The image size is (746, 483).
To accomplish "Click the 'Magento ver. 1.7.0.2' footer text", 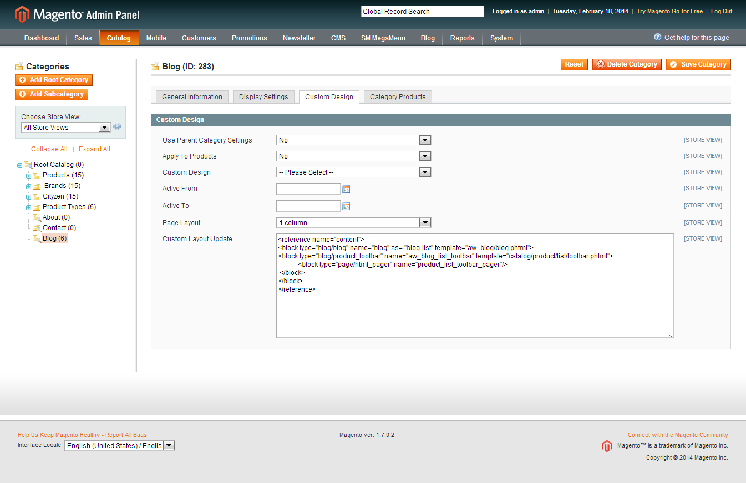I will click(367, 435).
